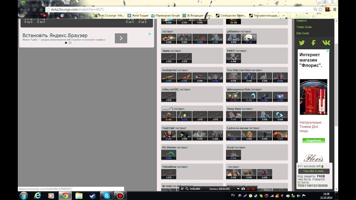Viewport: 356px width, 200px height.
Task: Click the network signal tray icon
Action: coord(272,196)
